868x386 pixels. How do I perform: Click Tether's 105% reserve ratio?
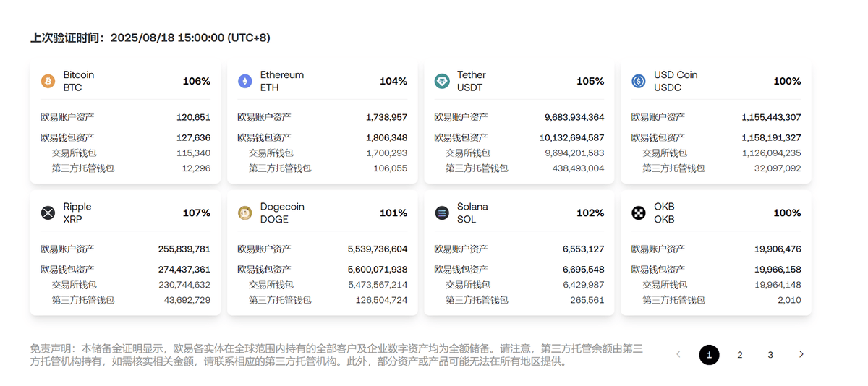click(x=590, y=81)
